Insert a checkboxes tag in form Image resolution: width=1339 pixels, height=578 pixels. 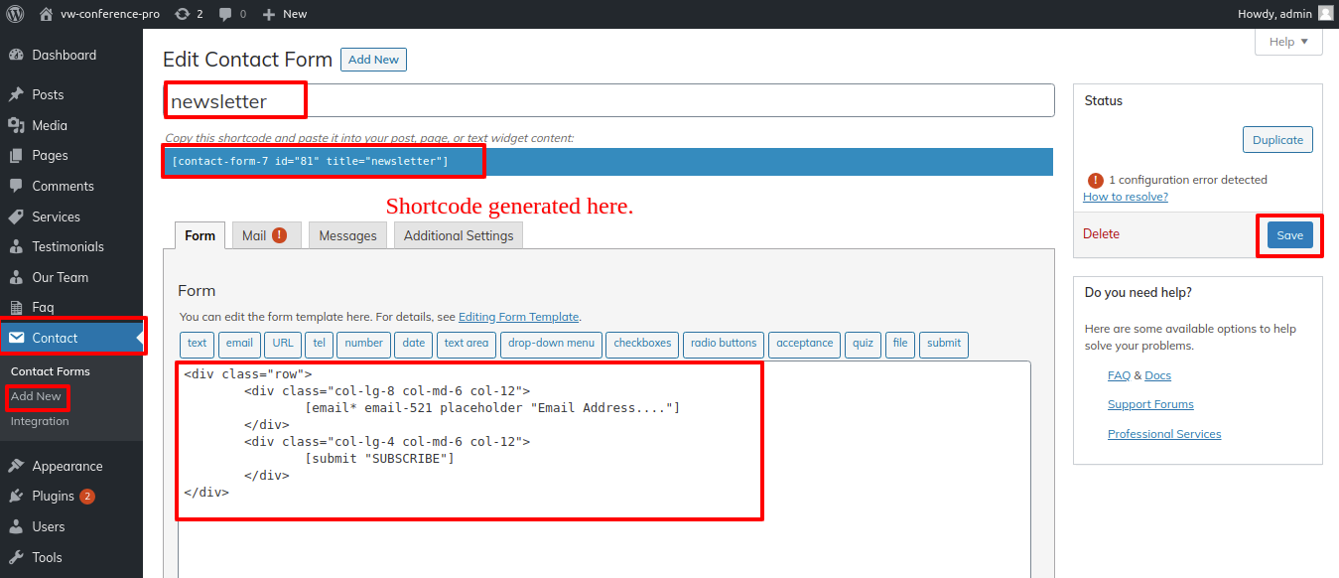click(x=642, y=344)
